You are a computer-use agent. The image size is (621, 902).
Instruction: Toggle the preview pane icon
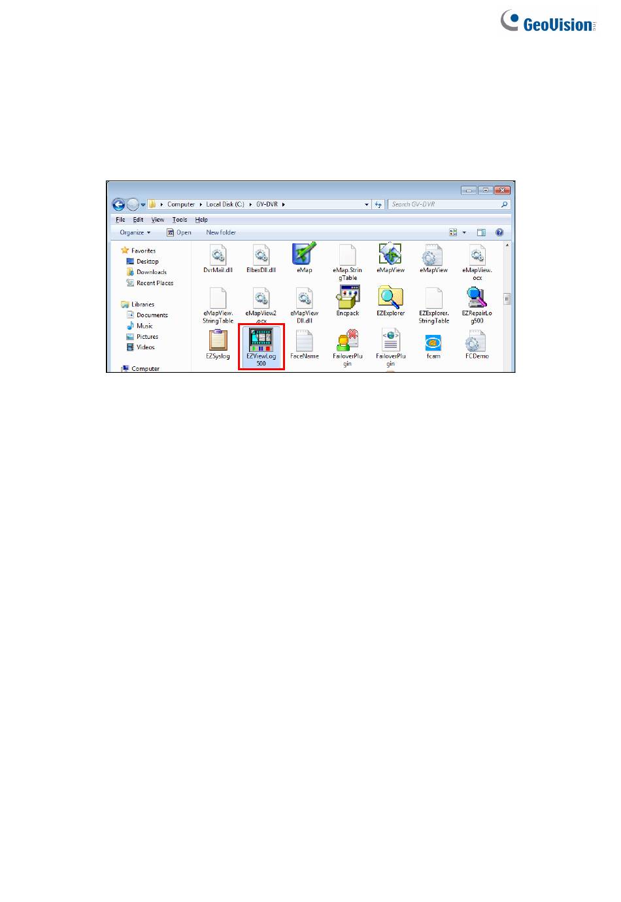point(481,232)
